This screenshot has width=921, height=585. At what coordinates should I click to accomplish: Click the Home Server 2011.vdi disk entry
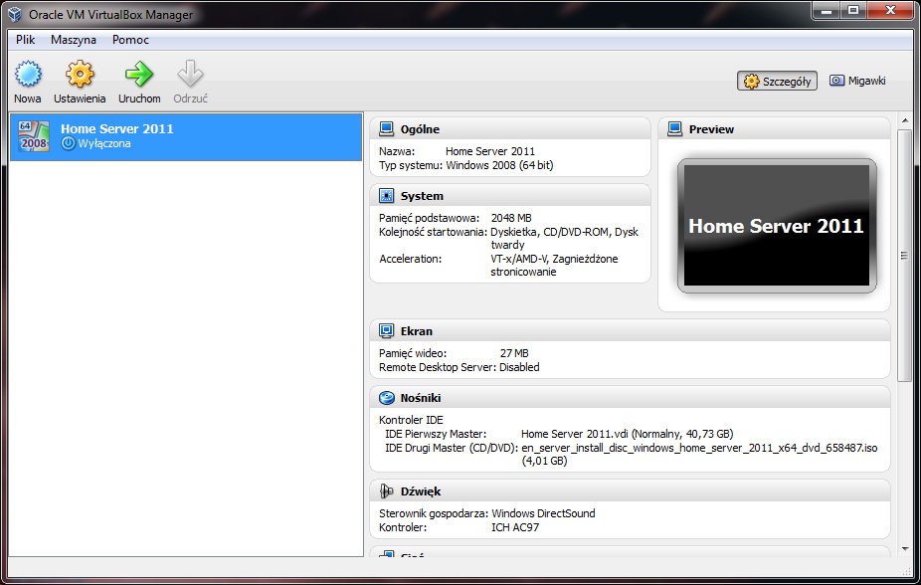(x=627, y=434)
